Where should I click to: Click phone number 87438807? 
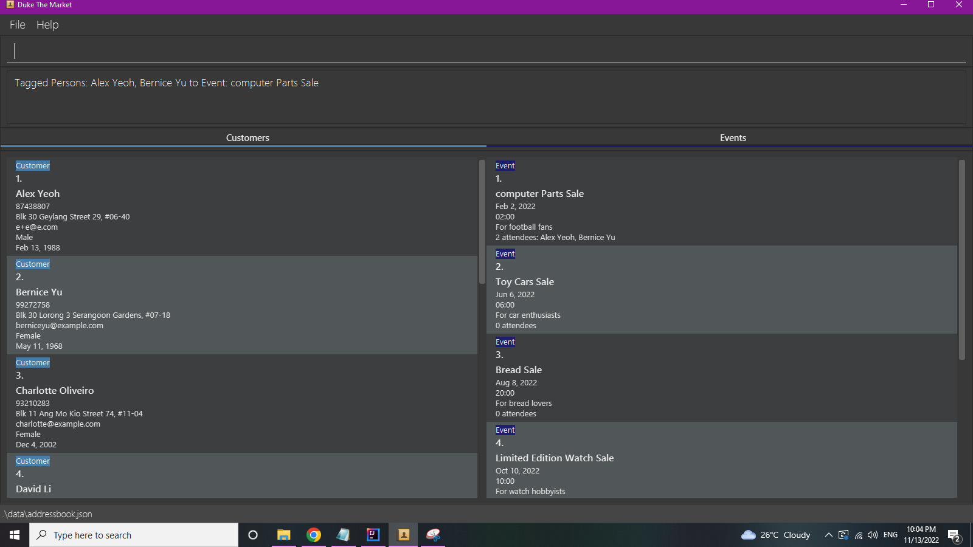pos(33,207)
